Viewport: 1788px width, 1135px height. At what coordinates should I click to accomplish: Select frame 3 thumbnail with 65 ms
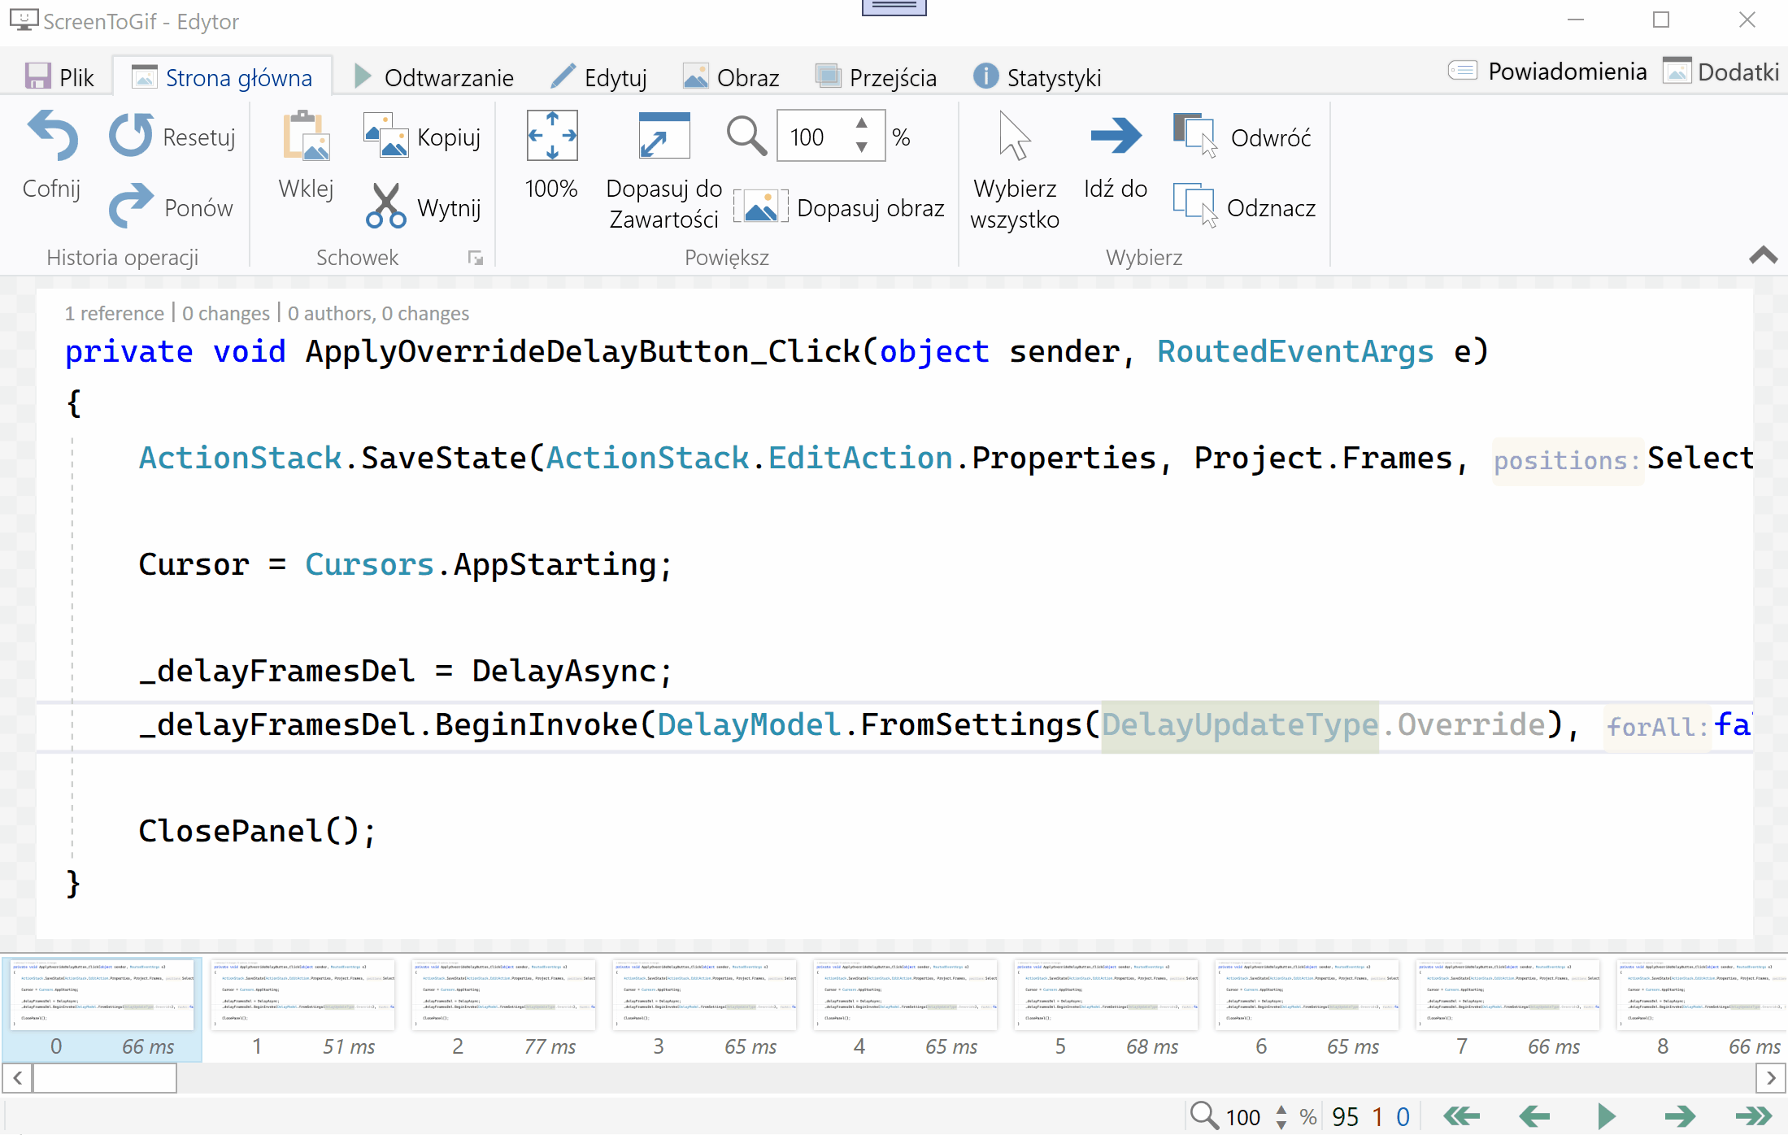tap(704, 996)
